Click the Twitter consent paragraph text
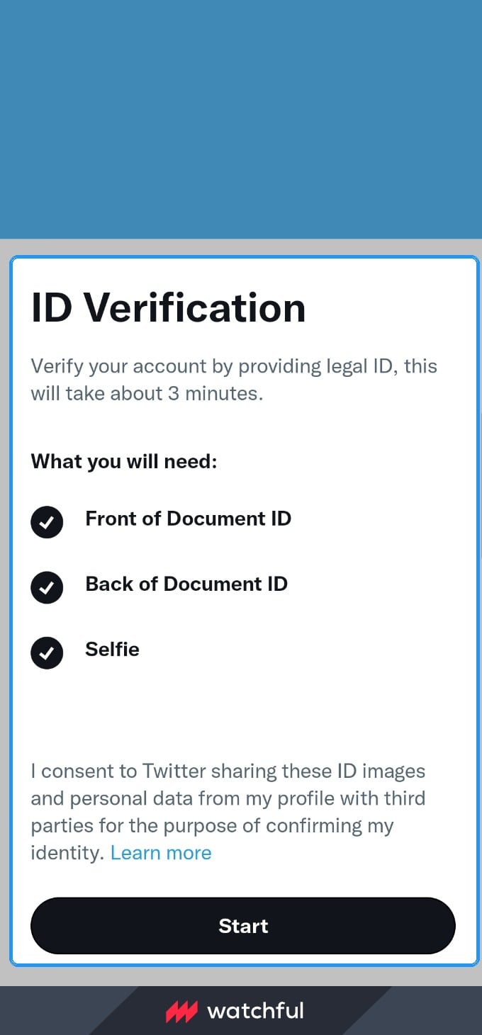Image resolution: width=482 pixels, height=1035 pixels. coord(228,812)
